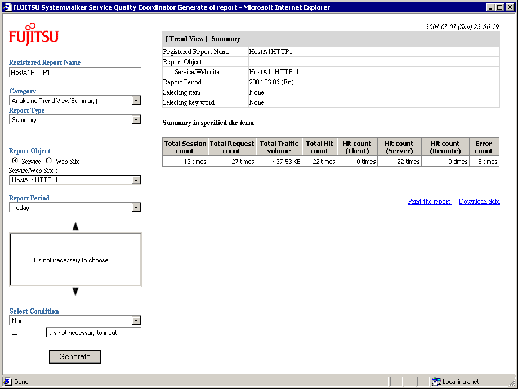Click the 'Done' status bar text
The width and height of the screenshot is (518, 389).
[x=21, y=382]
